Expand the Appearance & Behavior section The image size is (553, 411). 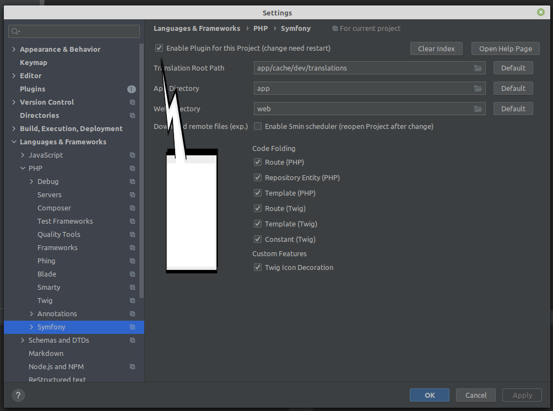pos(14,50)
